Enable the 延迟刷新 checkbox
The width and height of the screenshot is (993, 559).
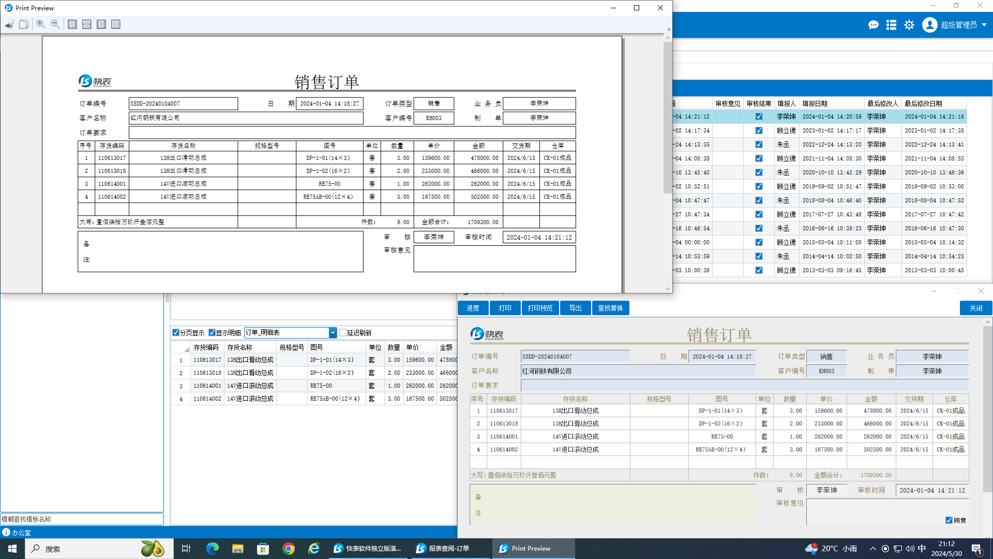tap(343, 332)
